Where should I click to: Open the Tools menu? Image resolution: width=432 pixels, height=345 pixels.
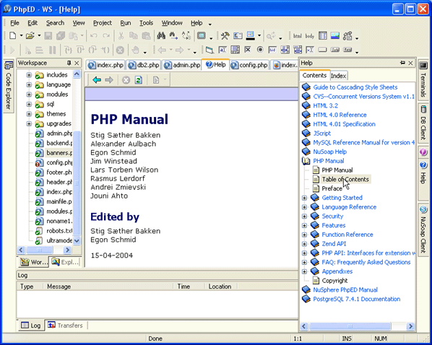click(146, 23)
